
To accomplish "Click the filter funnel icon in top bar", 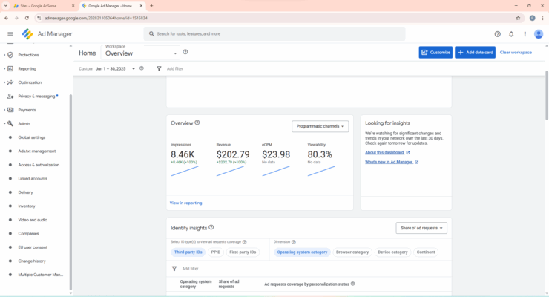I will (x=159, y=68).
